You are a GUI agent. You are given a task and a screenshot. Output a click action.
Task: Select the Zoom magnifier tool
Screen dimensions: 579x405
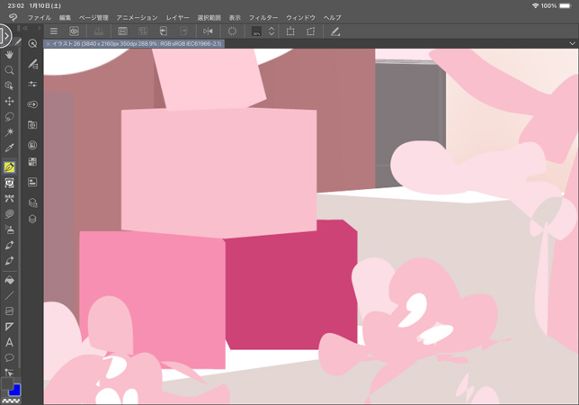[10, 70]
